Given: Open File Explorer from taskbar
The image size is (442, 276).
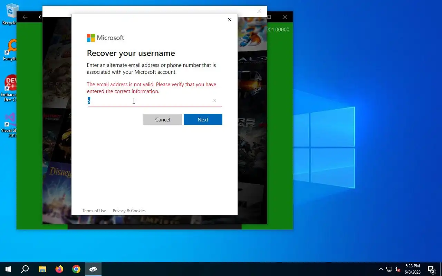Looking at the screenshot, I should coord(42,269).
